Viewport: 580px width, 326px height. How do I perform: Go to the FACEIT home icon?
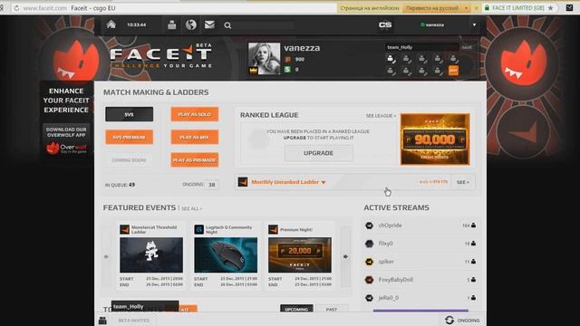(111, 24)
